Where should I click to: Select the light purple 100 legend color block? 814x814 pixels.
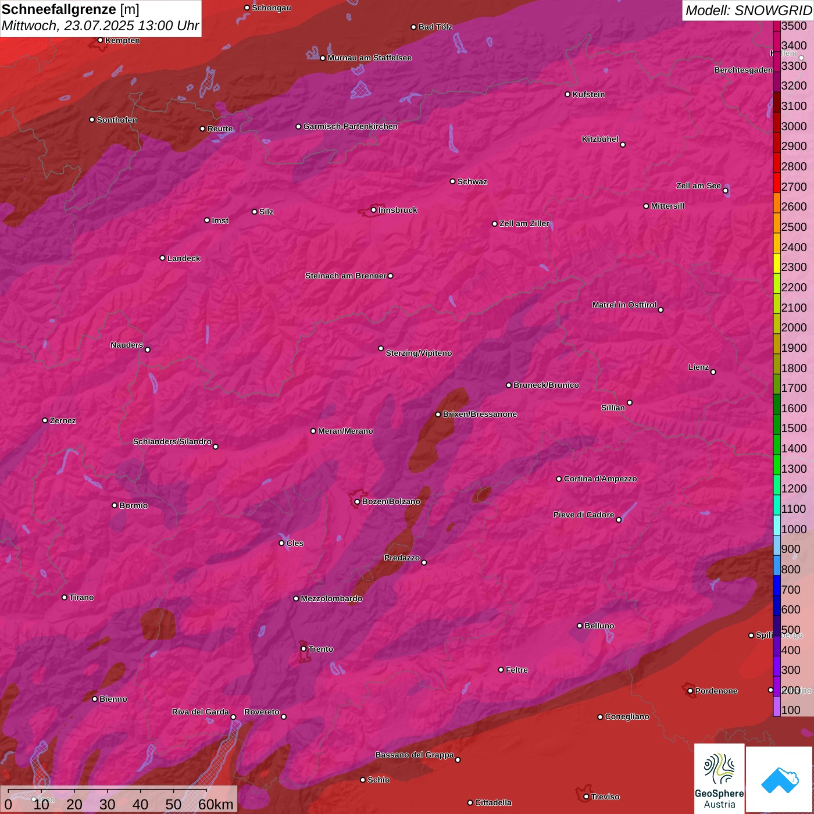[x=777, y=706]
